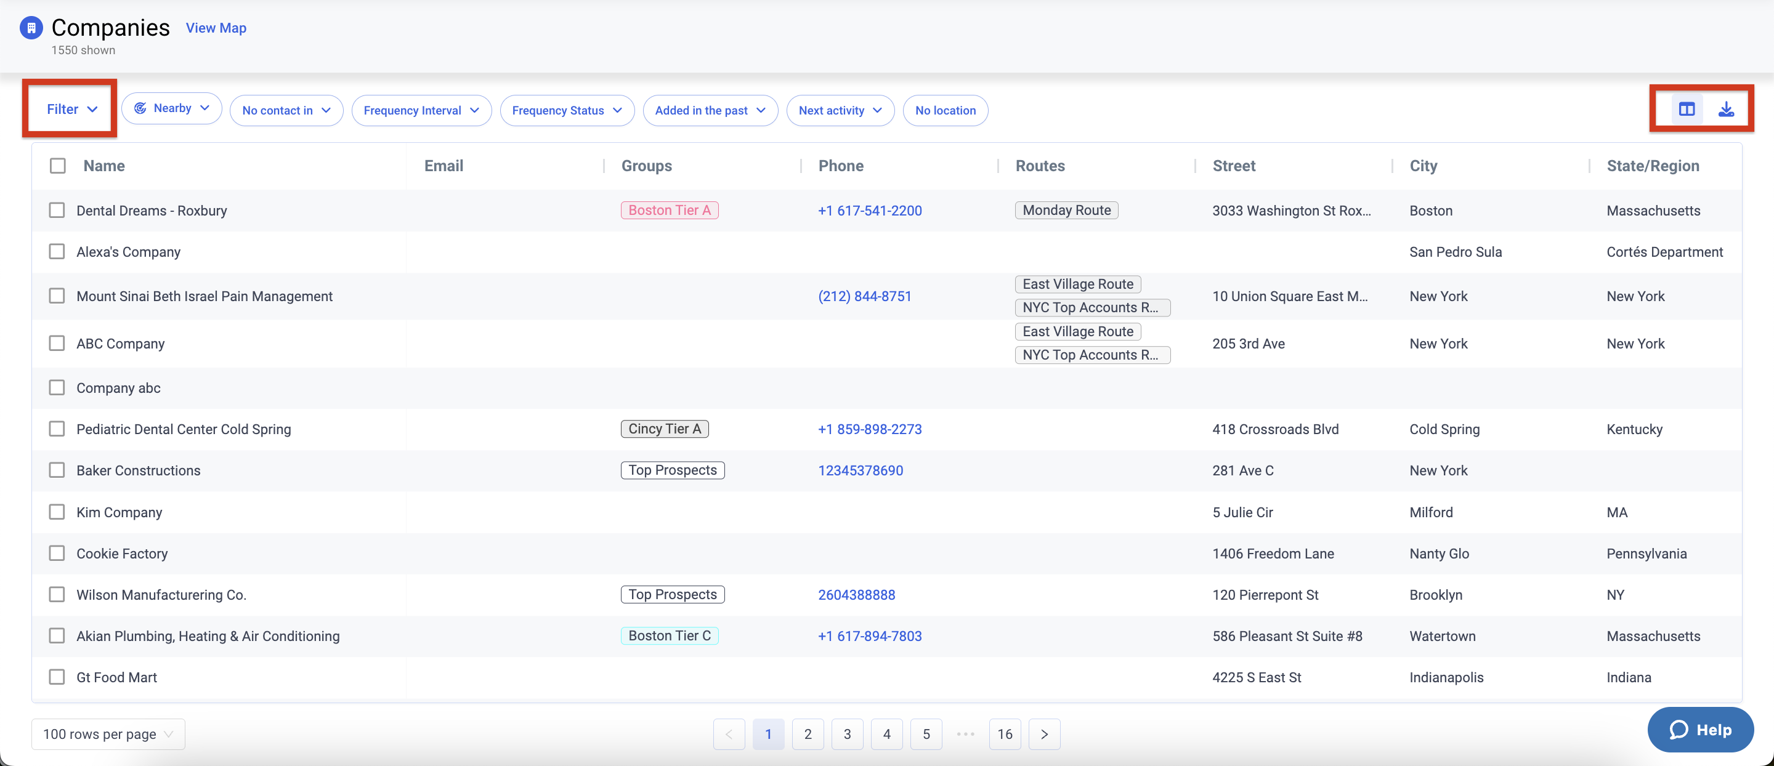The width and height of the screenshot is (1774, 766).
Task: Check the Dental Dreams - Roxbury row
Action: pyautogui.click(x=57, y=210)
